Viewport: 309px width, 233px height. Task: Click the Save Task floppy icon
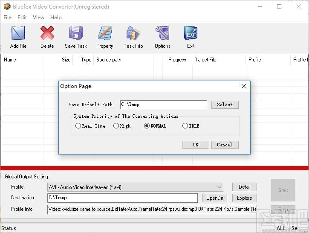click(x=76, y=33)
